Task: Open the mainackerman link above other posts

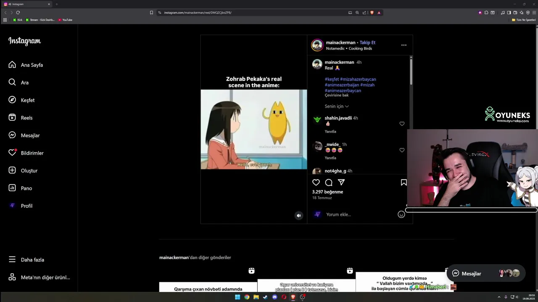Action: tap(174, 258)
